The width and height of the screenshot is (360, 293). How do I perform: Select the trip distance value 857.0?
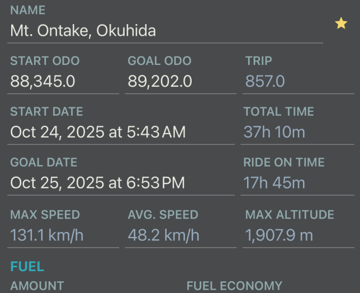click(x=265, y=82)
